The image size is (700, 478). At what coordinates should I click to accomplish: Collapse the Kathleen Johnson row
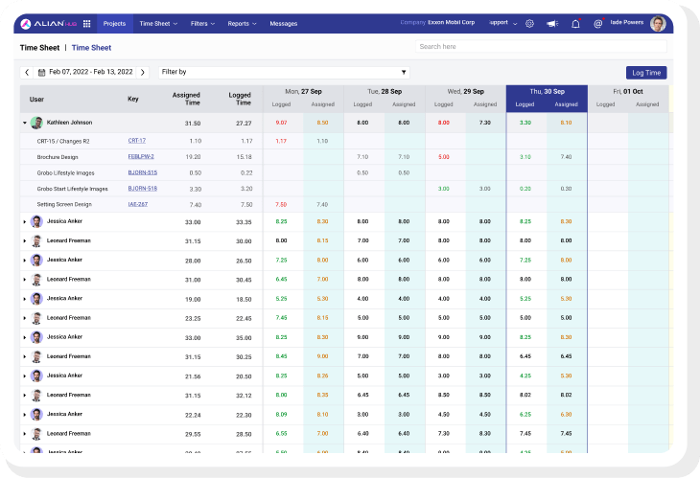(25, 123)
